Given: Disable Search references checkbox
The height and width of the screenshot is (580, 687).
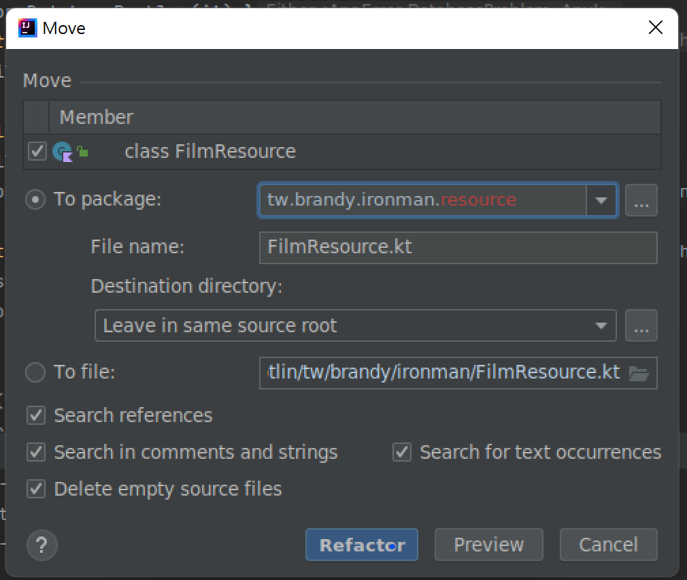Looking at the screenshot, I should 37,415.
